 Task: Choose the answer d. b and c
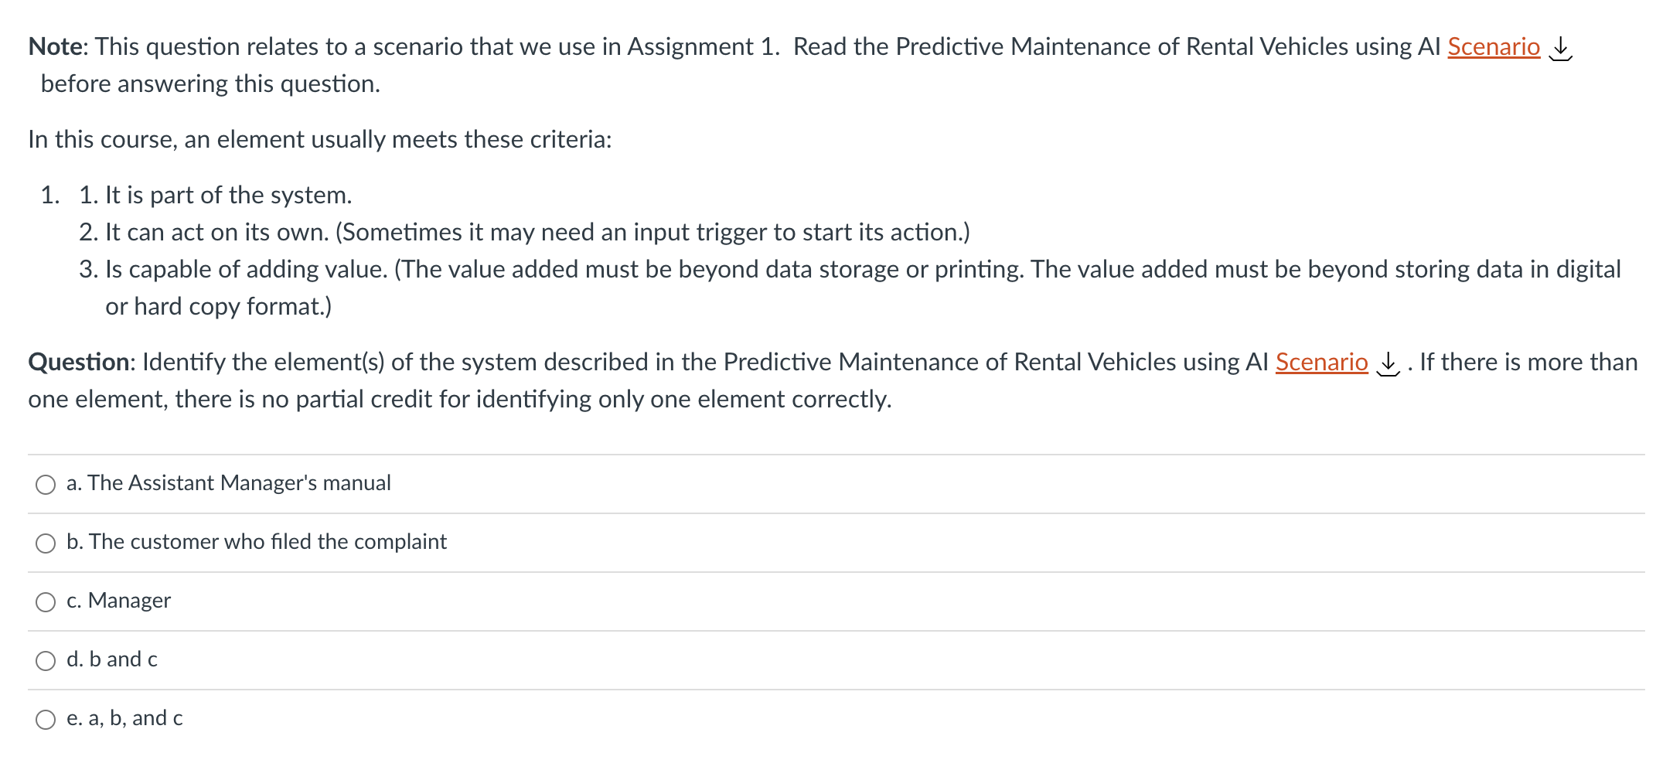45,661
